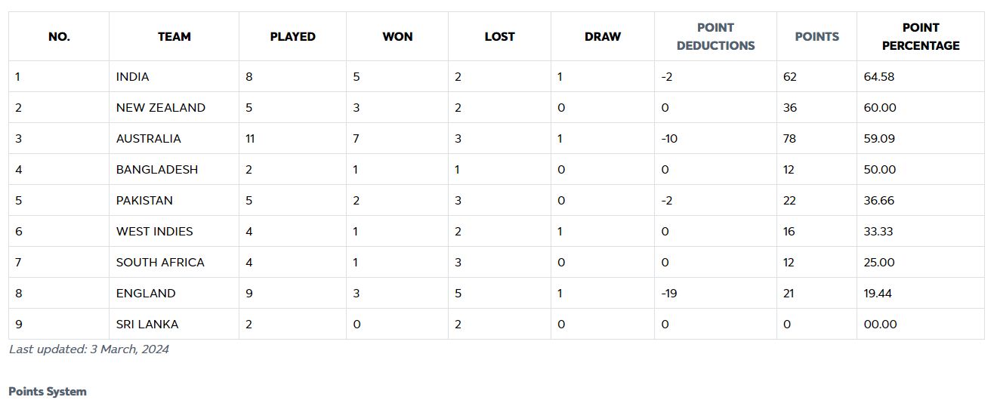994x400 pixels.
Task: Click England's -19 point deduction value
Action: tap(668, 294)
